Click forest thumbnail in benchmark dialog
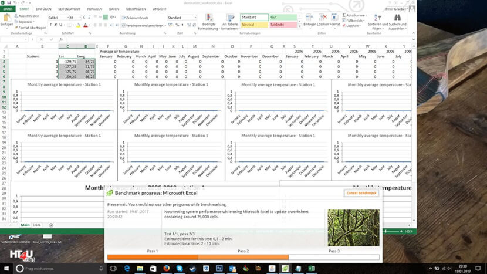487x274 pixels. point(353,228)
